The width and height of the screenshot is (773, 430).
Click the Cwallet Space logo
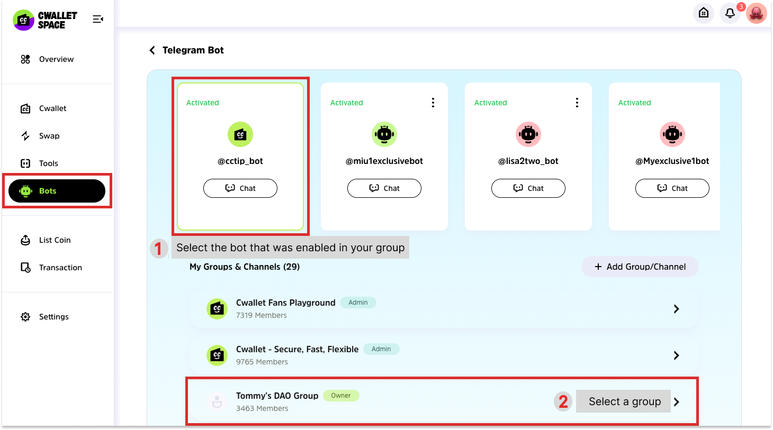tap(45, 20)
